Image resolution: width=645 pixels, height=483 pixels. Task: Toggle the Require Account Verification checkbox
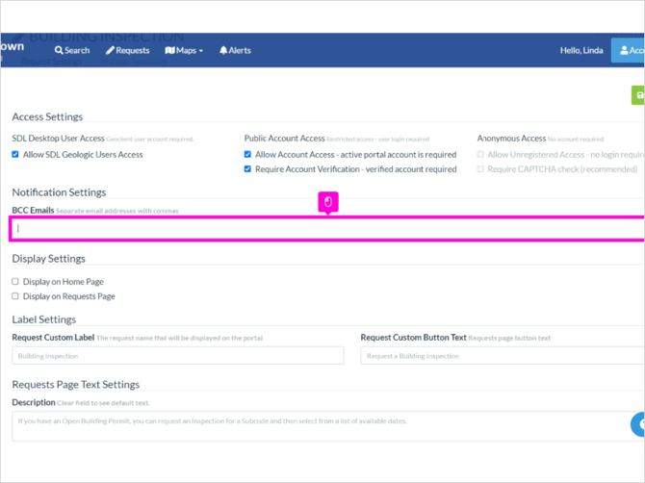(x=247, y=169)
